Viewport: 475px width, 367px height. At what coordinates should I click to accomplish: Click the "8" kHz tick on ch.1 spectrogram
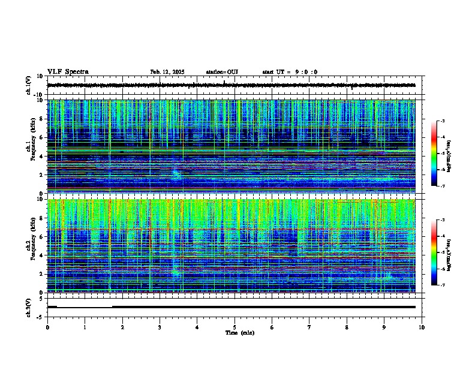tap(41, 119)
